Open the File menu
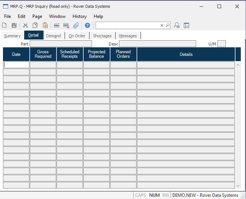This screenshot has width=246, height=199. pyautogui.click(x=7, y=16)
